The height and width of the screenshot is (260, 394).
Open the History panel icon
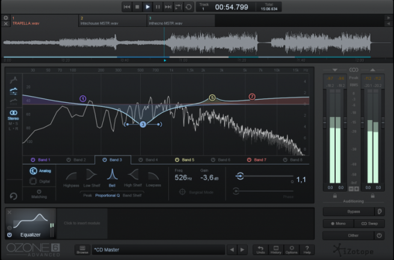click(x=276, y=249)
